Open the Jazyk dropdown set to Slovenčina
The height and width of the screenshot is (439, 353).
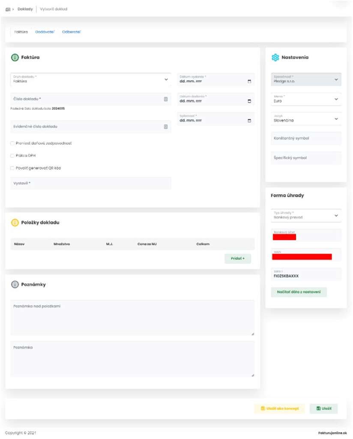[x=306, y=119]
